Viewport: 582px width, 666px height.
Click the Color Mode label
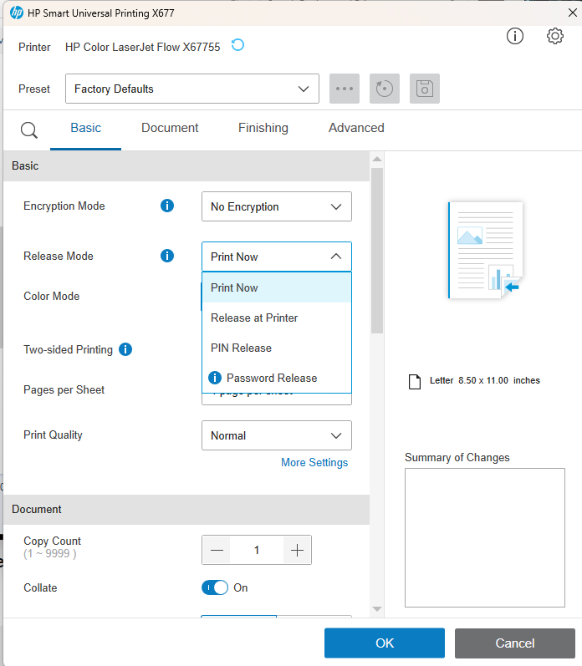click(52, 296)
